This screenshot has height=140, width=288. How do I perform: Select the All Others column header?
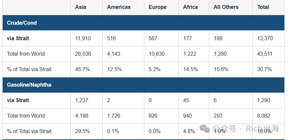(226, 7)
